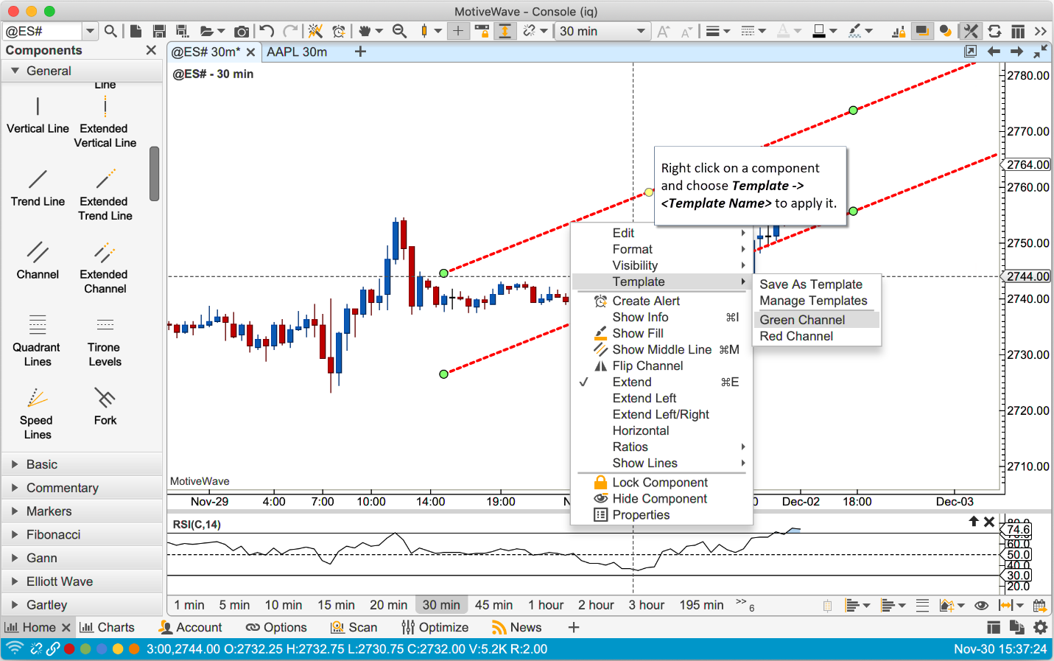The height and width of the screenshot is (661, 1054).
Task: Expand the Fibonacci components section
Action: [x=53, y=534]
